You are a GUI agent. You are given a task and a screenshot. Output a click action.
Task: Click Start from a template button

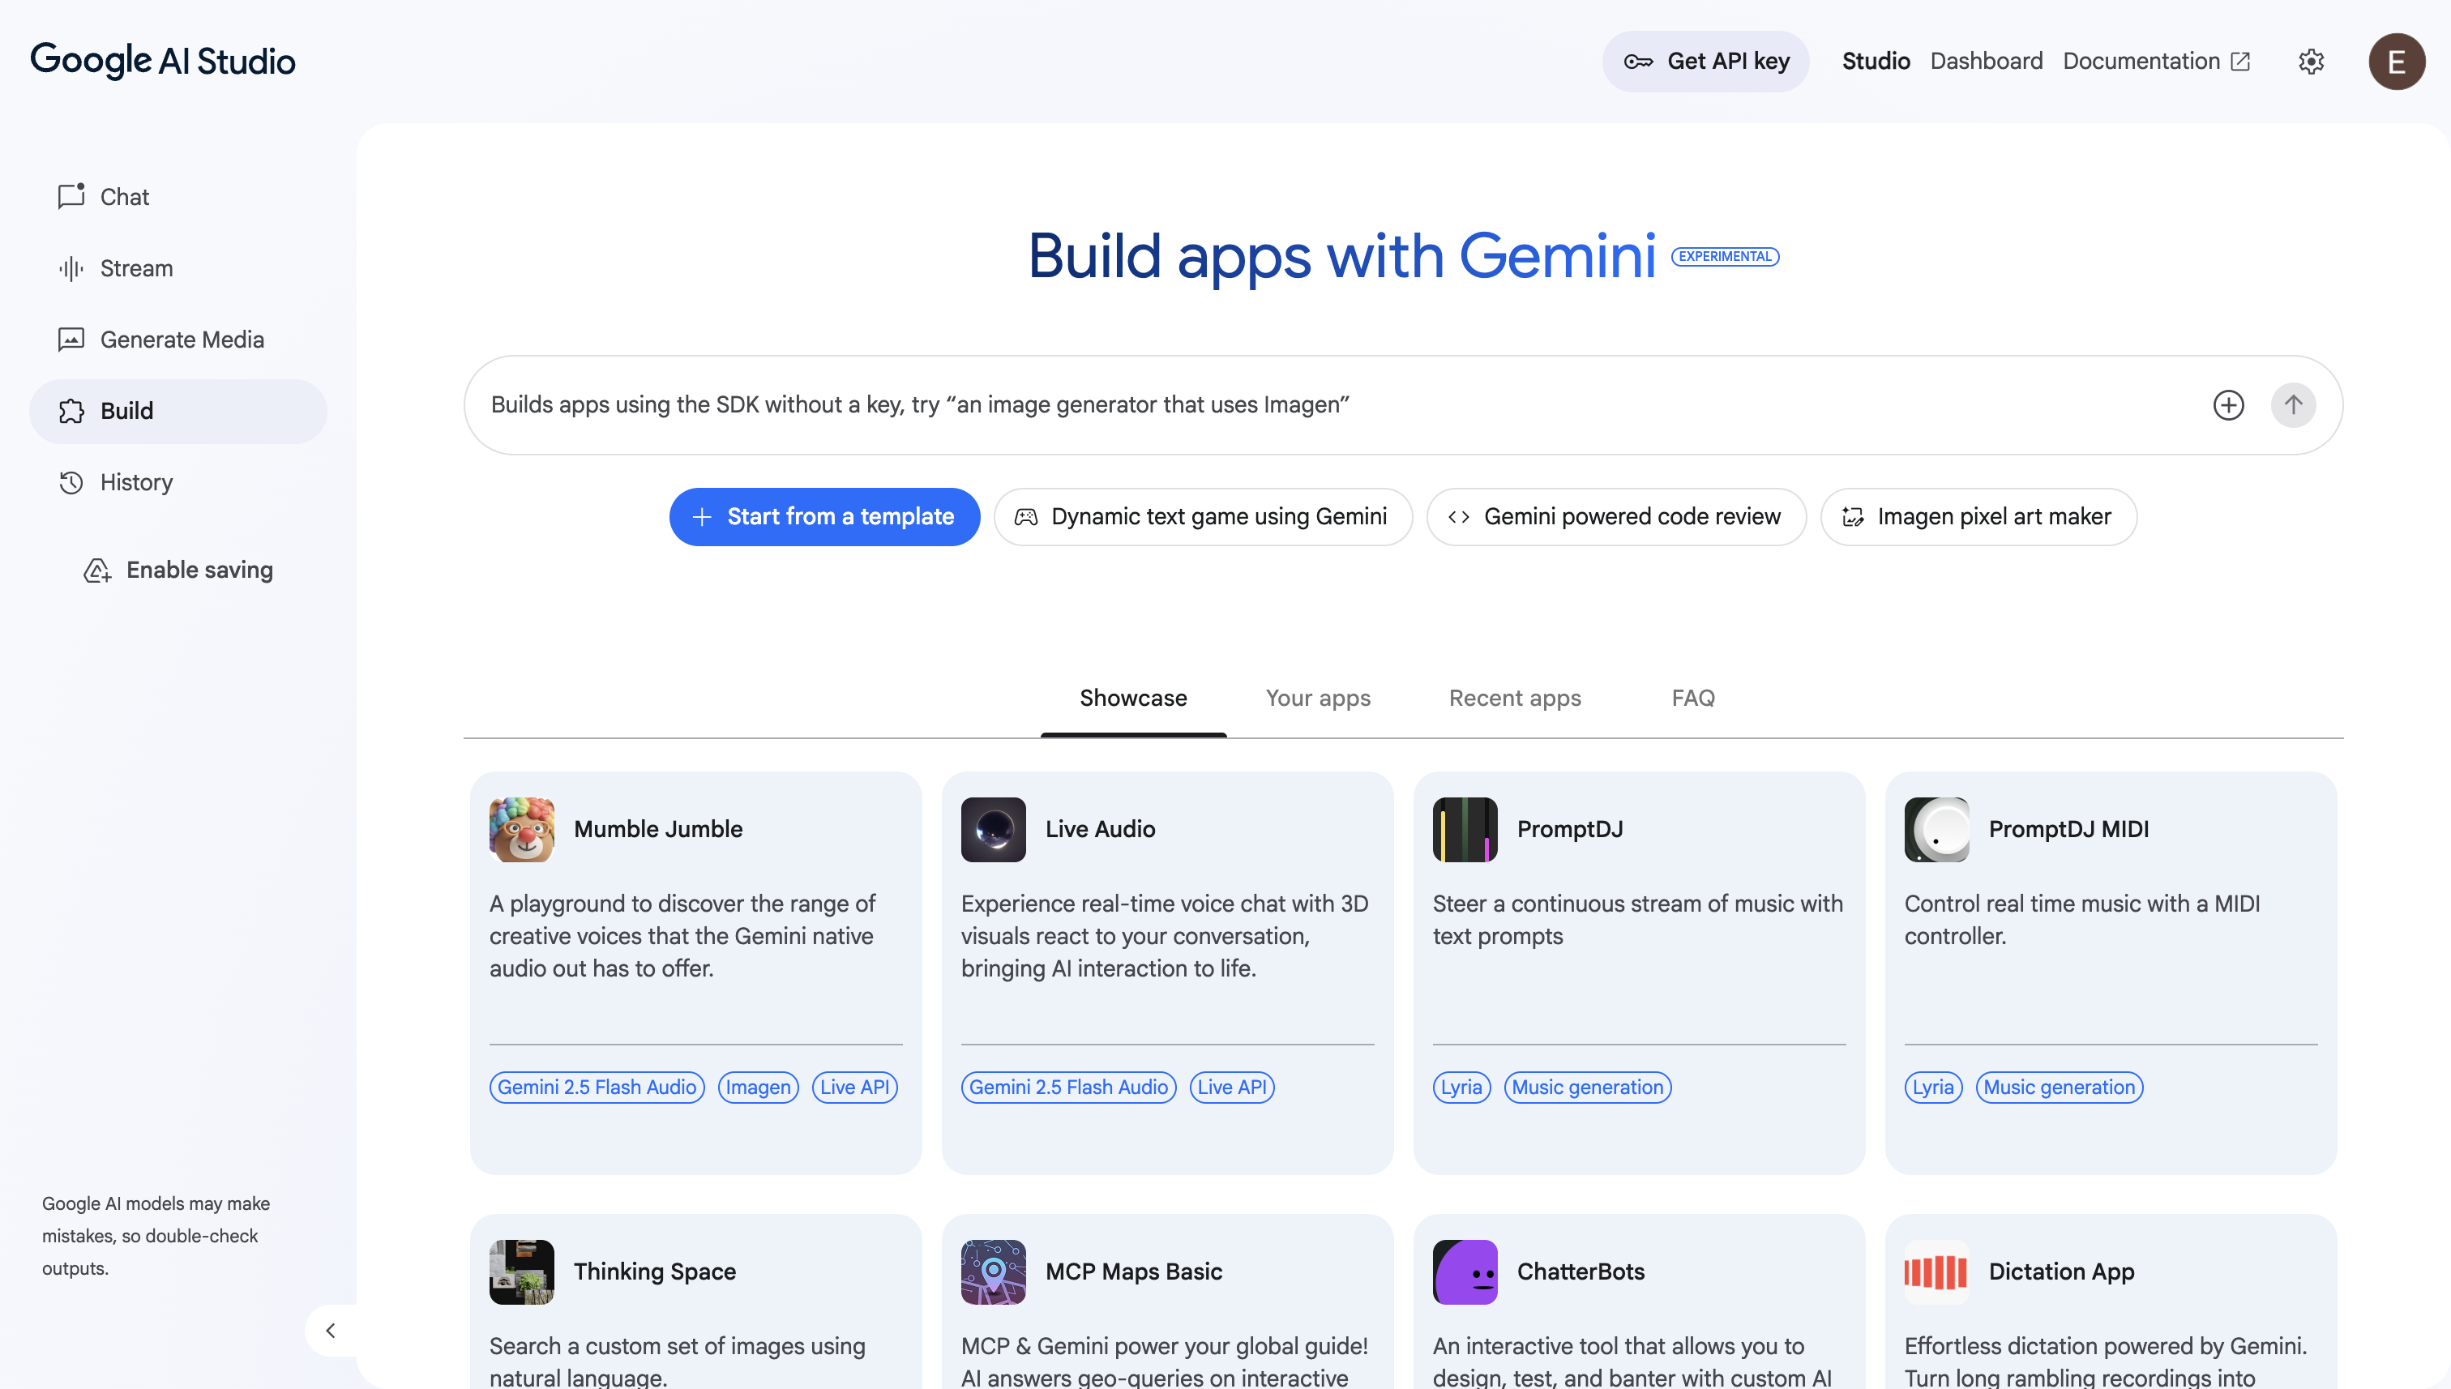[x=824, y=517]
